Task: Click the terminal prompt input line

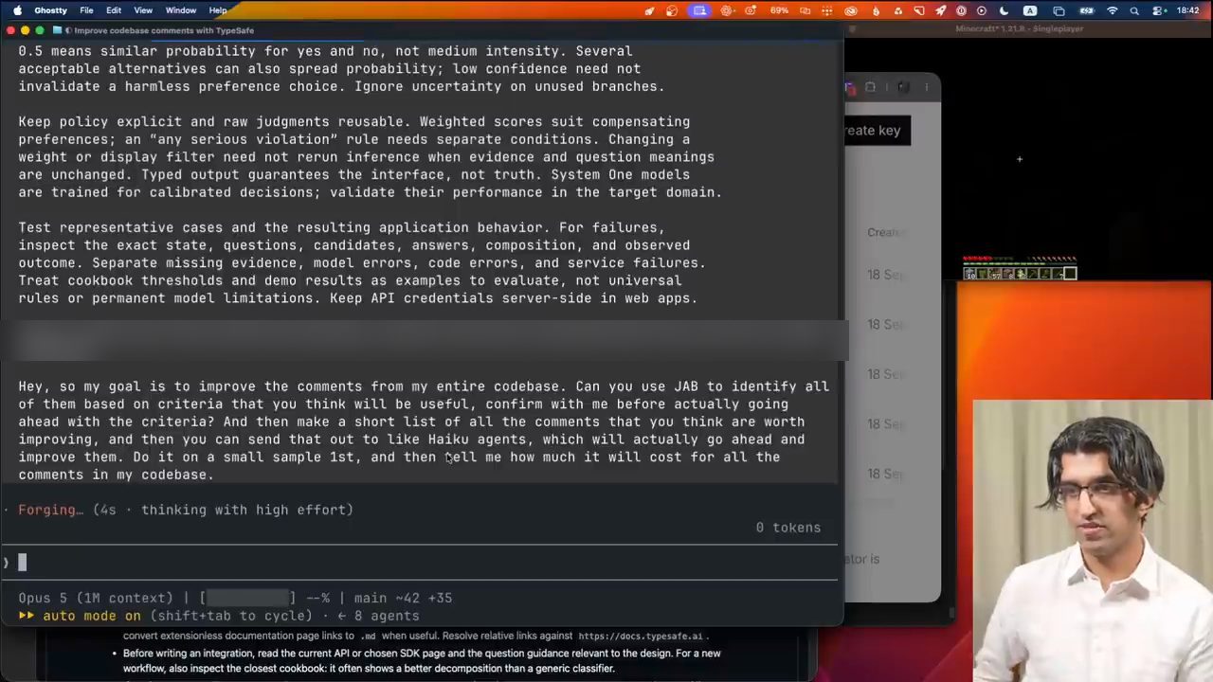Action: (420, 563)
